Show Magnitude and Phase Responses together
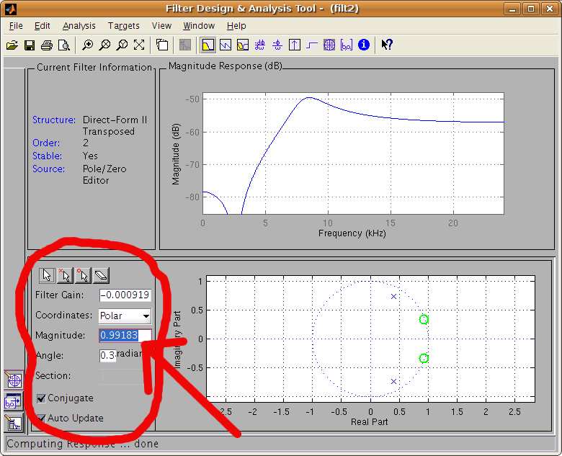The height and width of the screenshot is (456, 562). (x=243, y=45)
